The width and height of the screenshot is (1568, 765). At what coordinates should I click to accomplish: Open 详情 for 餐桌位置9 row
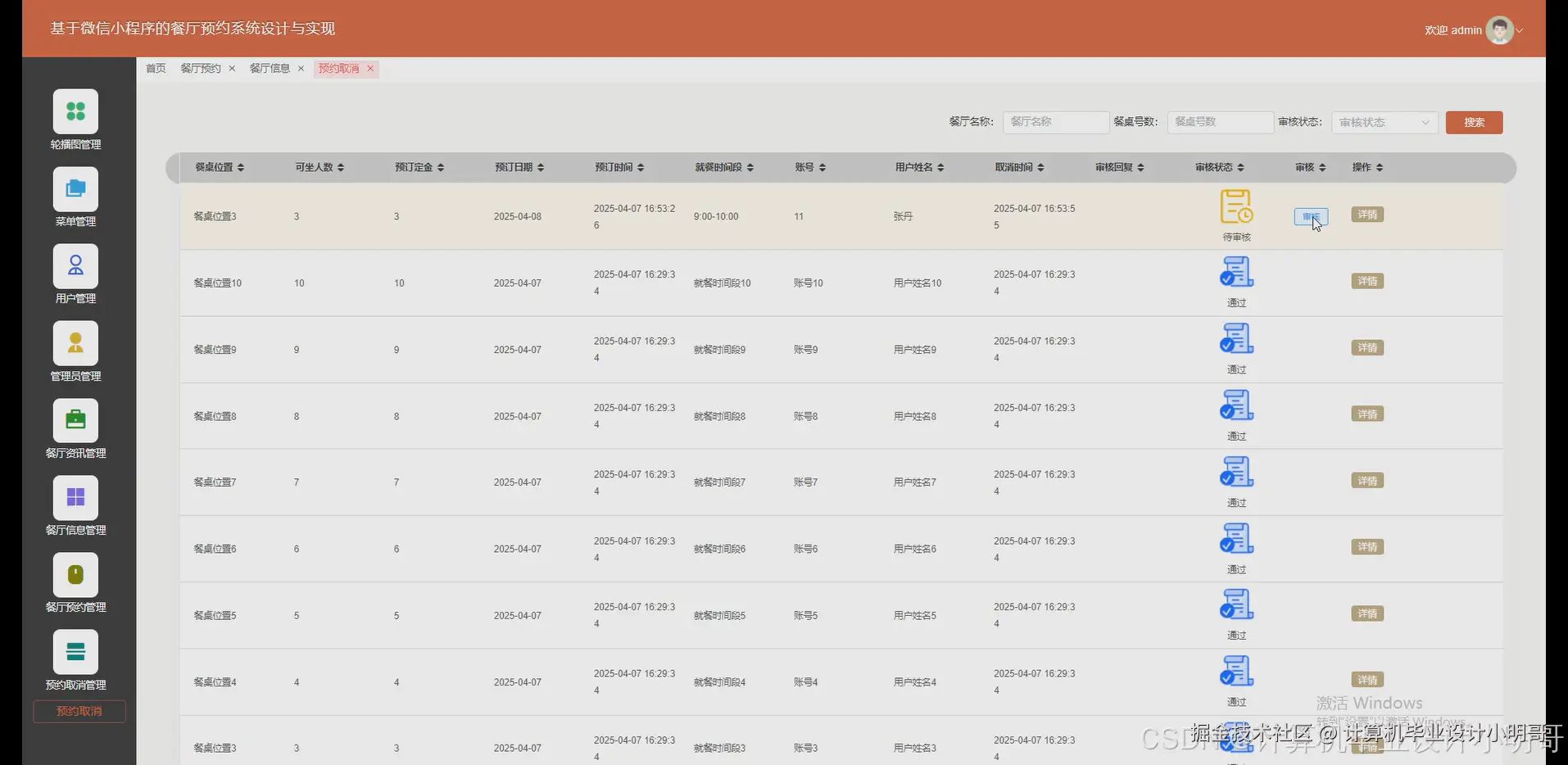[1367, 347]
